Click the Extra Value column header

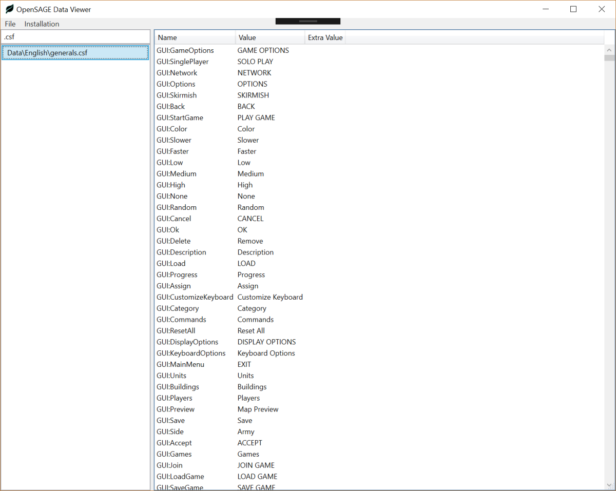325,37
